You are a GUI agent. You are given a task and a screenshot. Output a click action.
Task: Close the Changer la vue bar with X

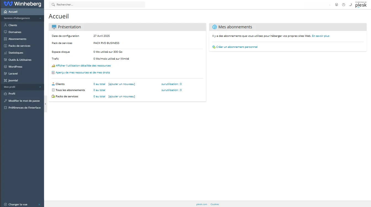[39, 204]
